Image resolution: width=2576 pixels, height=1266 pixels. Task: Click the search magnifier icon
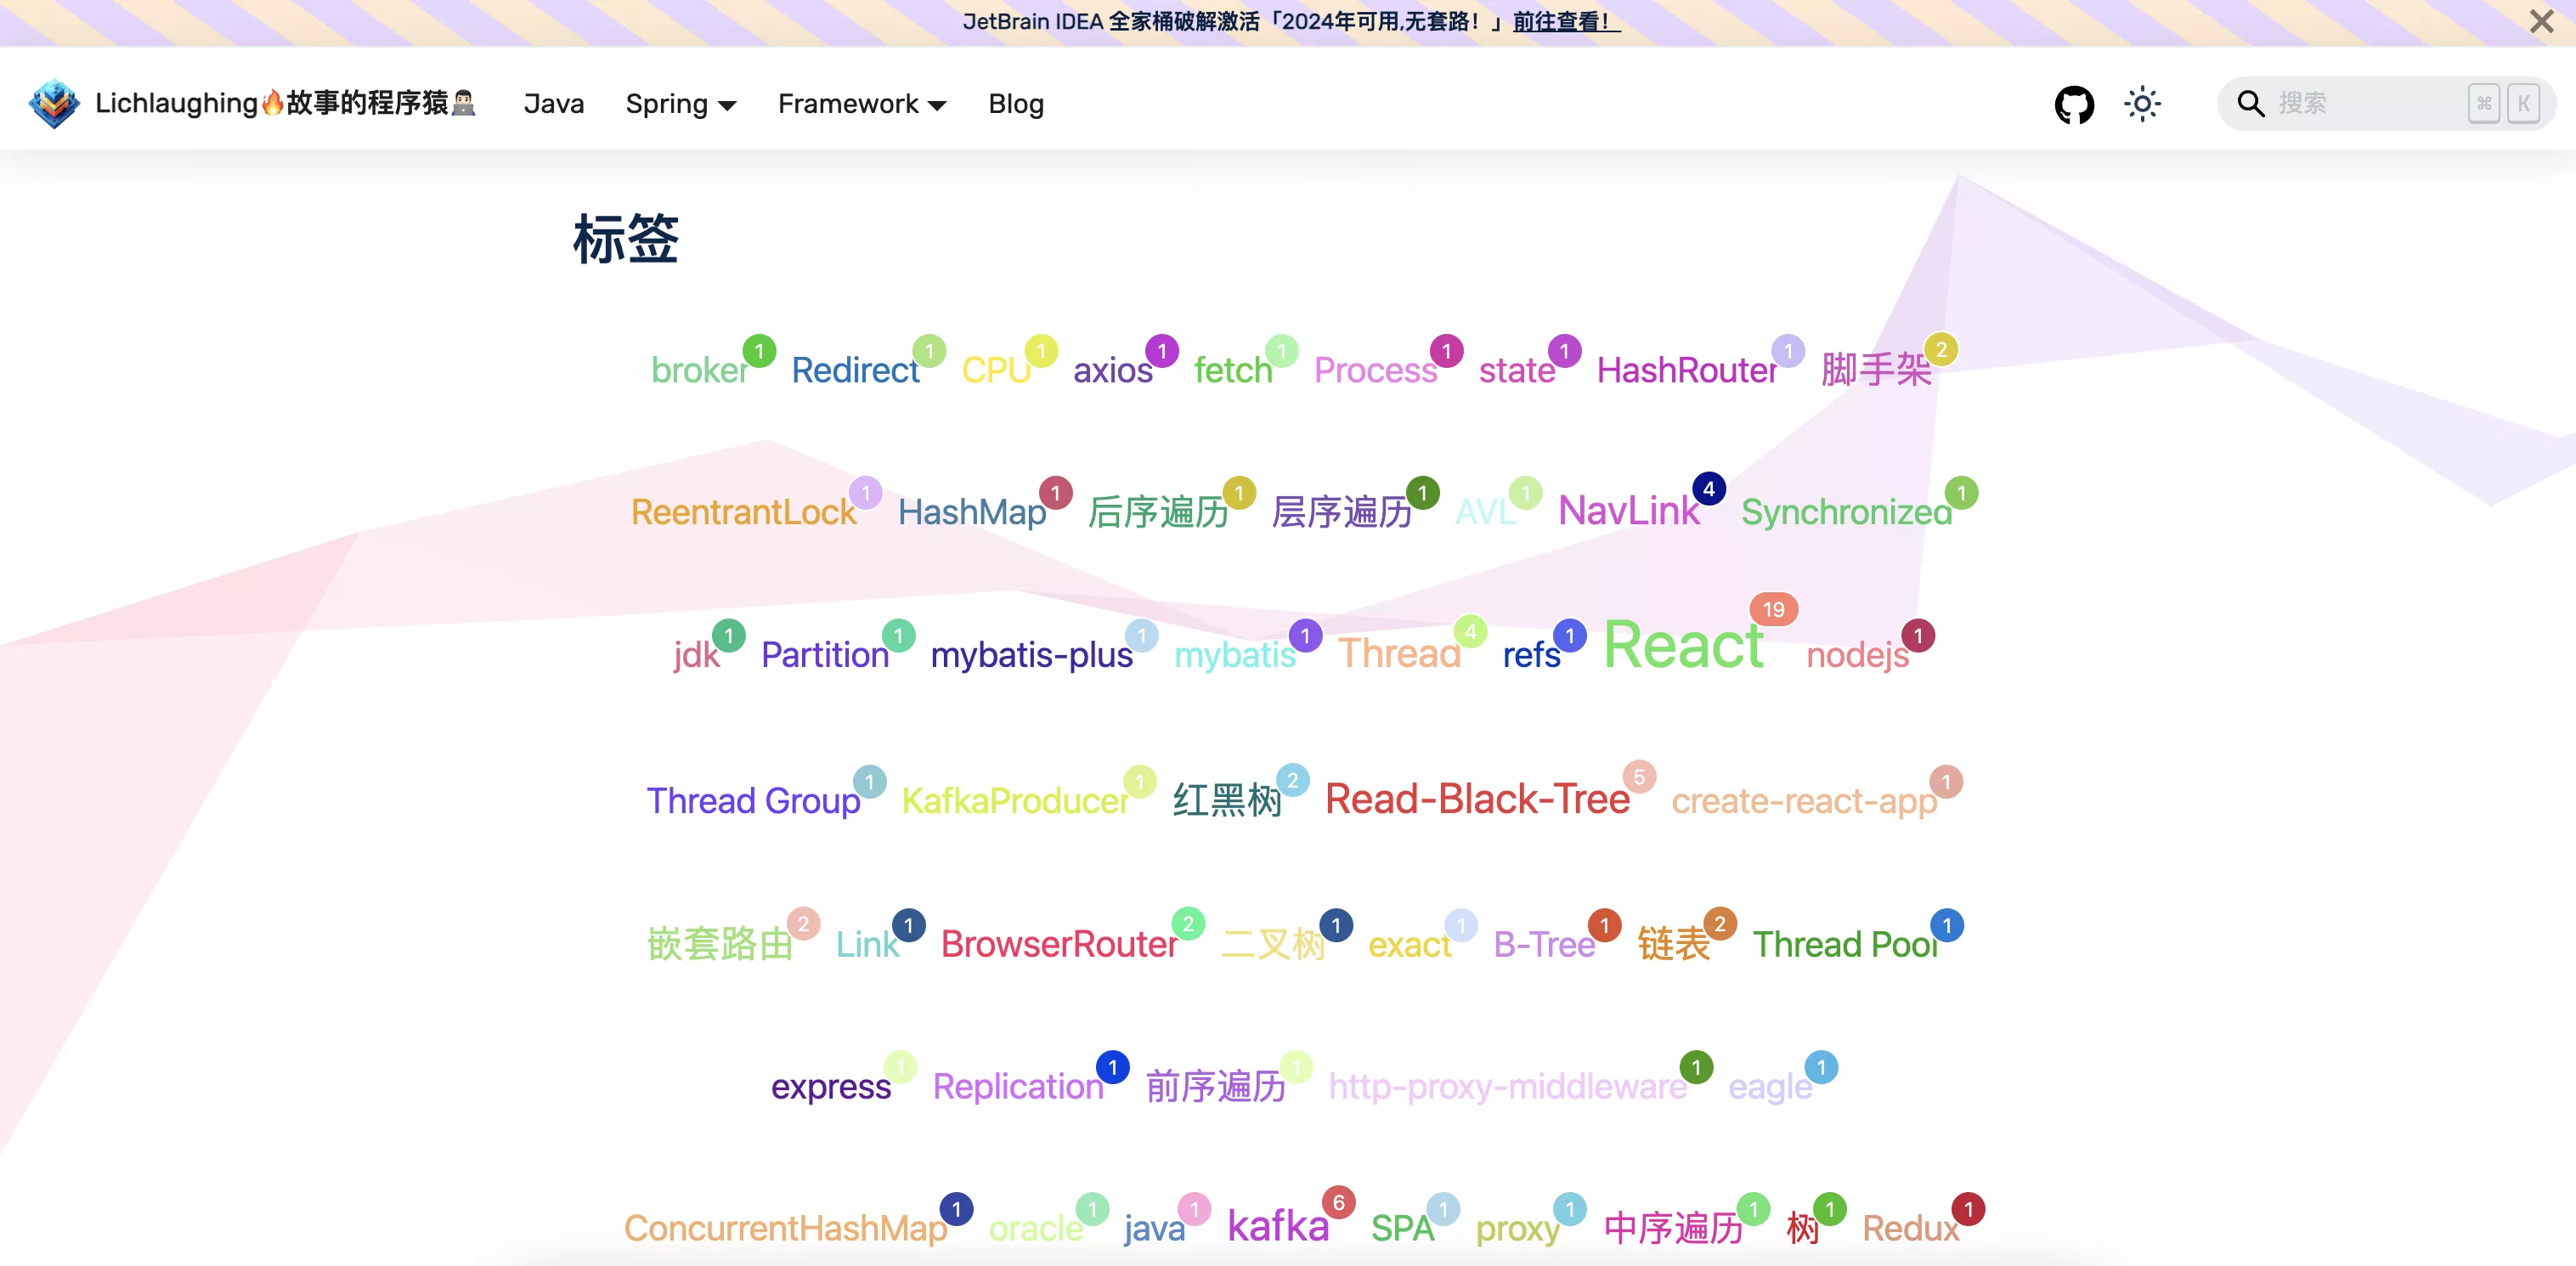point(2250,104)
